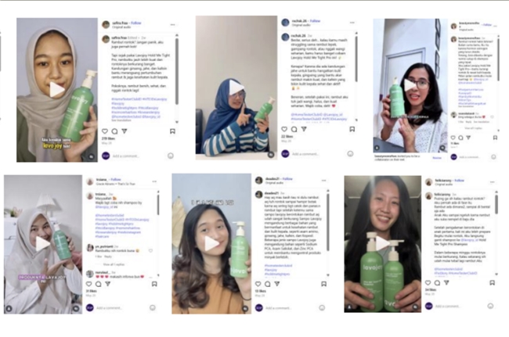509x337 pixels.
Task: Like the rechak.26 post
Action: [284, 129]
